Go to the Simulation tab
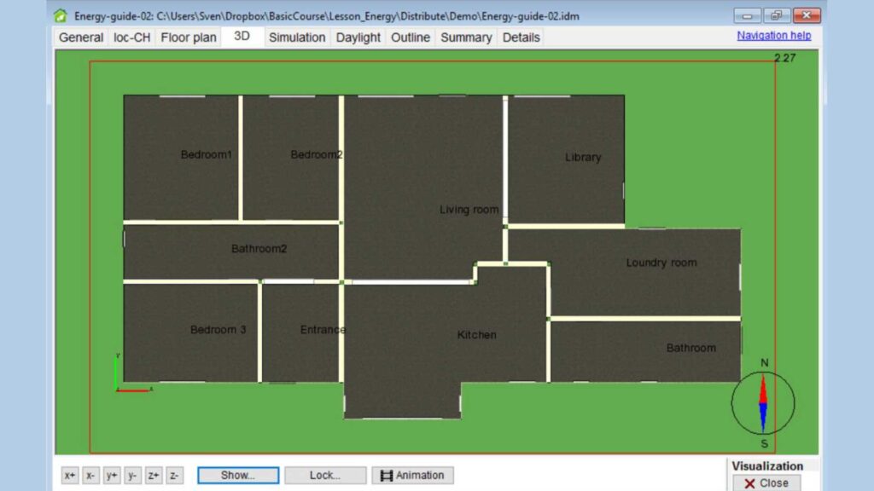This screenshot has width=874, height=491. (297, 38)
